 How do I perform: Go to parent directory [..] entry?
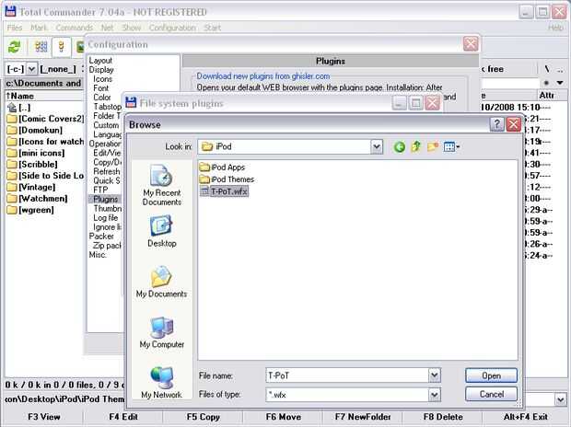click(19, 108)
